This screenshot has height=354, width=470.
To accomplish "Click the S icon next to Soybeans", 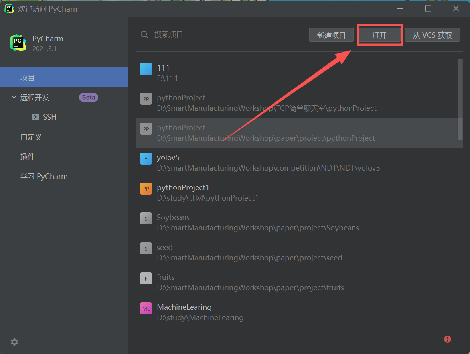I will pyautogui.click(x=146, y=218).
